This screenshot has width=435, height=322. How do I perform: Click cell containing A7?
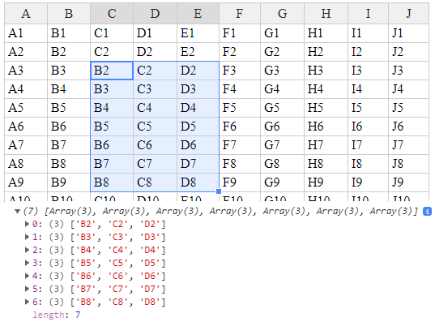pos(26,144)
